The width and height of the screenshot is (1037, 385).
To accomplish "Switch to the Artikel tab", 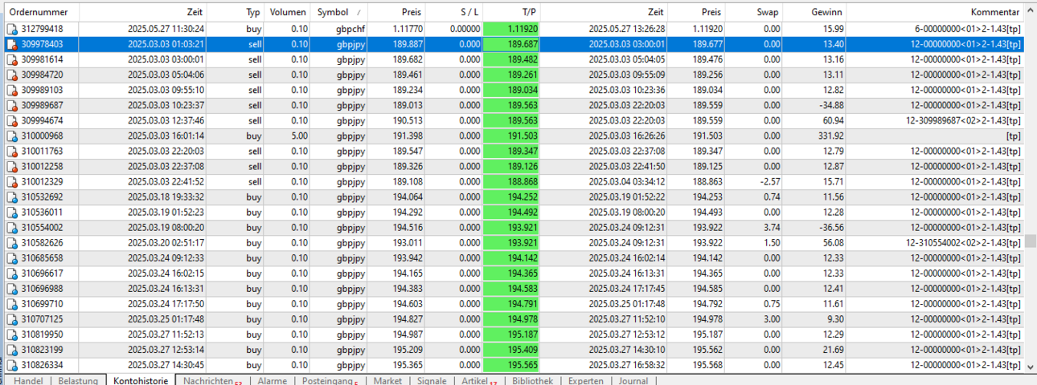I will [x=480, y=380].
